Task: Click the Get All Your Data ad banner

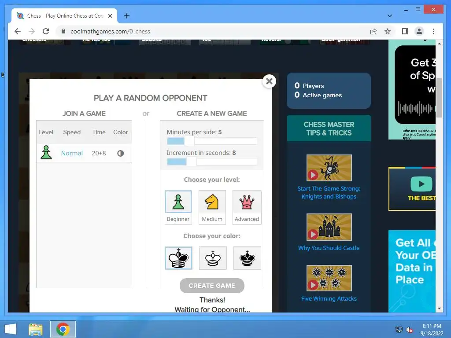Action: tap(412, 271)
